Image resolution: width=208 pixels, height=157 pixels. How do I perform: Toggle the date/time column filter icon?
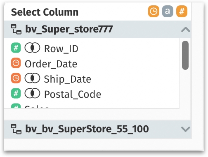(x=154, y=12)
